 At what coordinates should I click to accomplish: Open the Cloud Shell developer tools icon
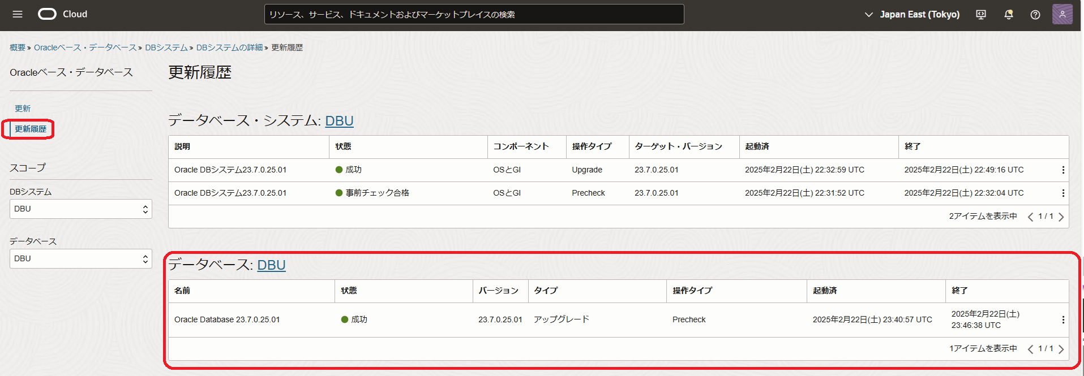(981, 15)
